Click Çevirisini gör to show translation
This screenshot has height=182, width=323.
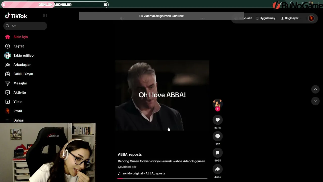[127, 167]
